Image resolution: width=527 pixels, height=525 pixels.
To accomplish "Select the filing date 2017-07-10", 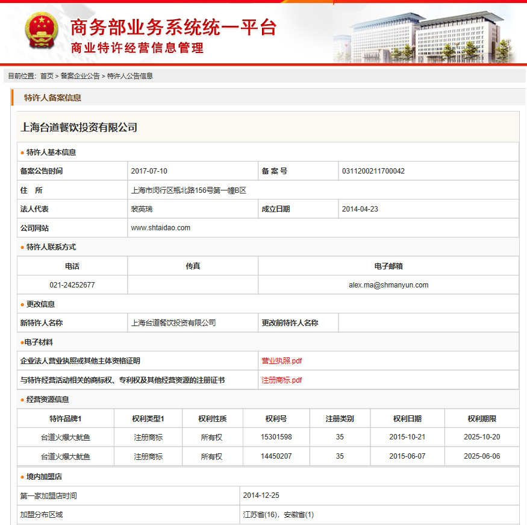I will click(149, 171).
